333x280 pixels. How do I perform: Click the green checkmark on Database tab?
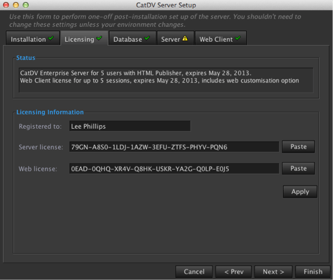pyautogui.click(x=147, y=38)
